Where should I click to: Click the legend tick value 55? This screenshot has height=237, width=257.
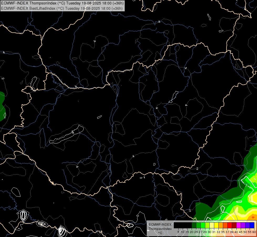click(250, 232)
